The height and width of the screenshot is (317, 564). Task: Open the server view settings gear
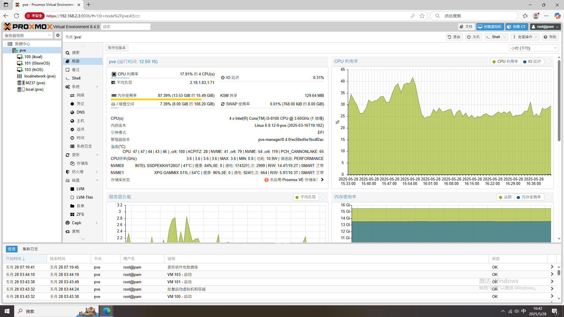coord(58,35)
